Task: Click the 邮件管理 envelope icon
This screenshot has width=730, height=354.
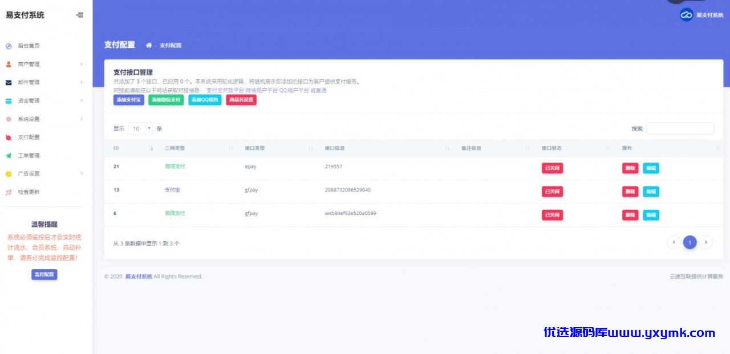Action: (x=9, y=83)
